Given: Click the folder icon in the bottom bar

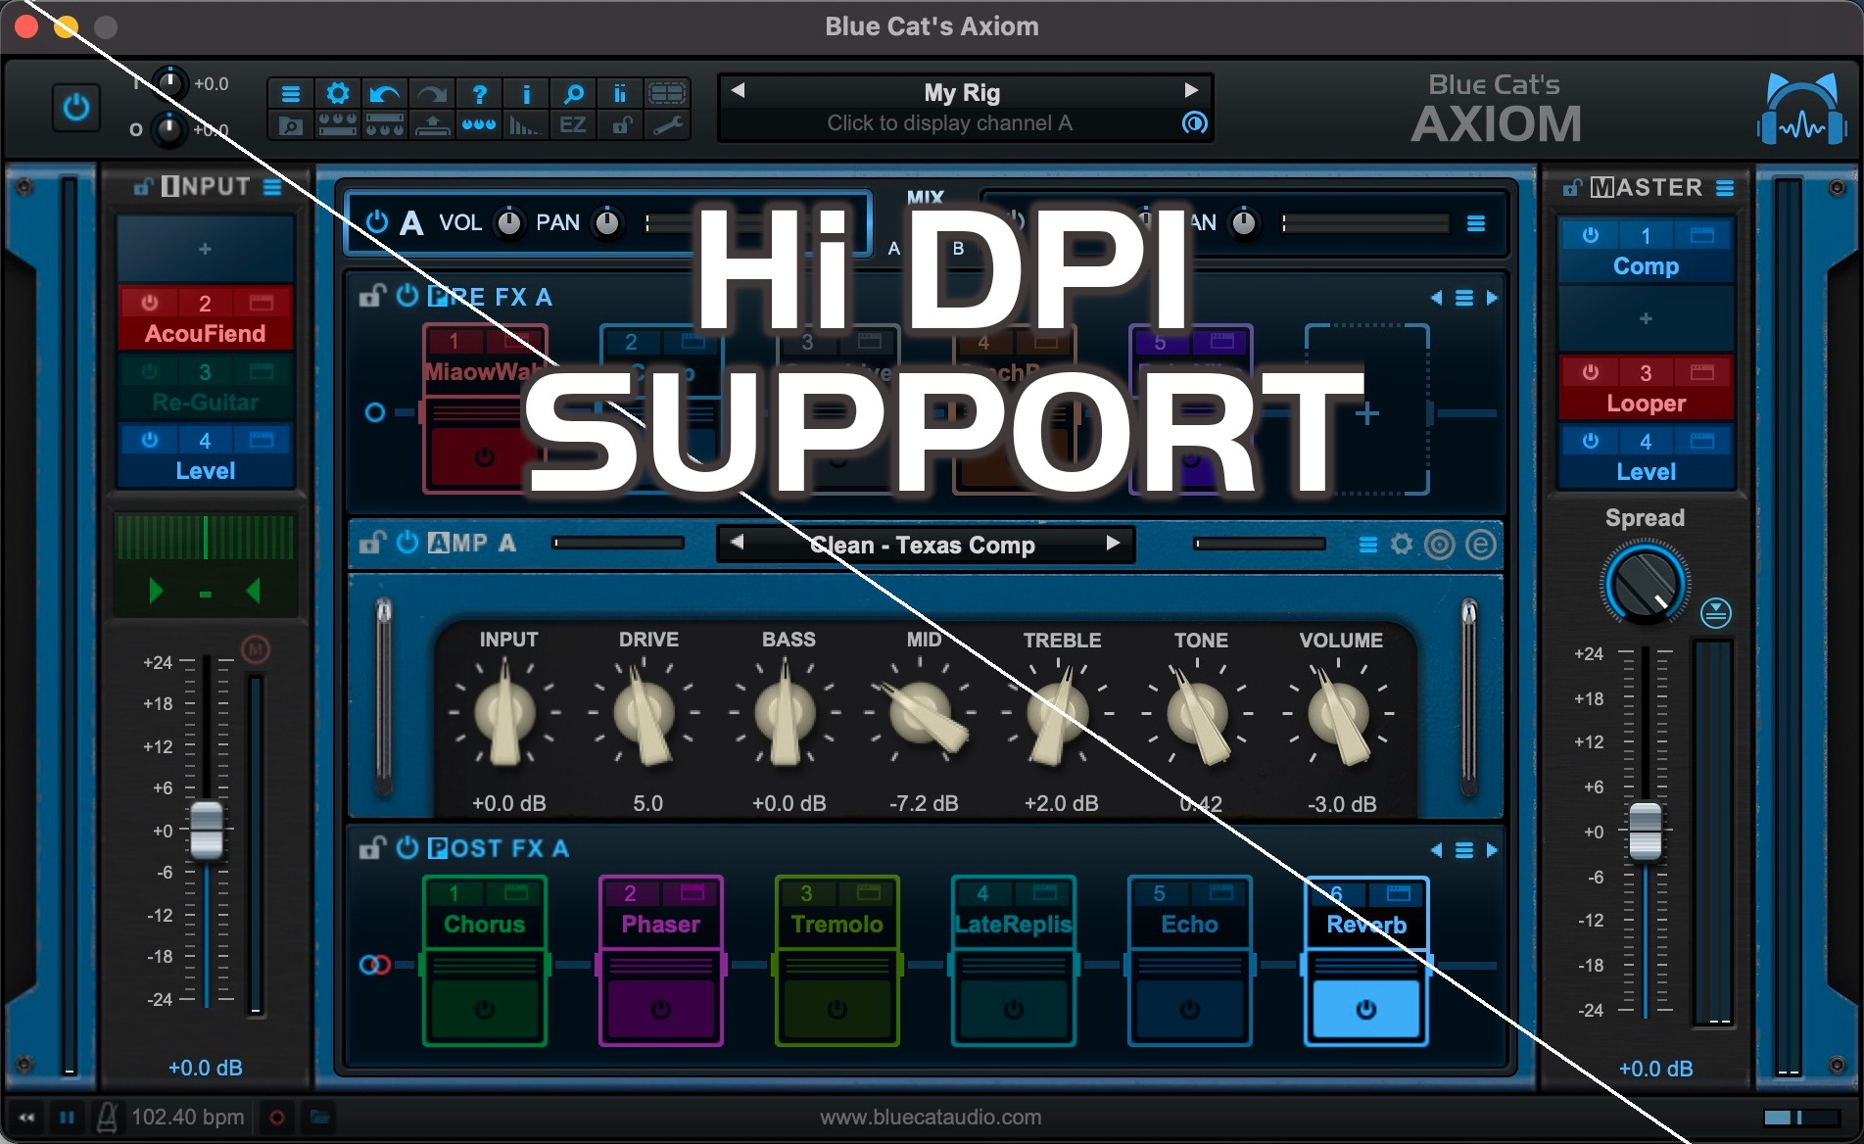Looking at the screenshot, I should click(x=319, y=1117).
